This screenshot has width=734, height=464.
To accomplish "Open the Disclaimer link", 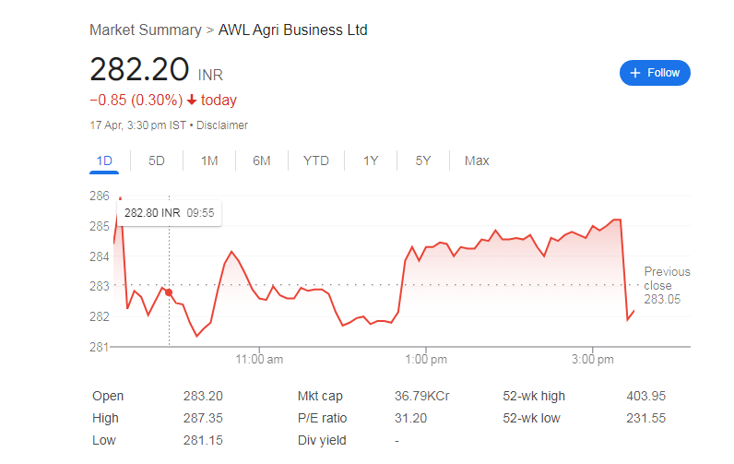I will [x=222, y=125].
